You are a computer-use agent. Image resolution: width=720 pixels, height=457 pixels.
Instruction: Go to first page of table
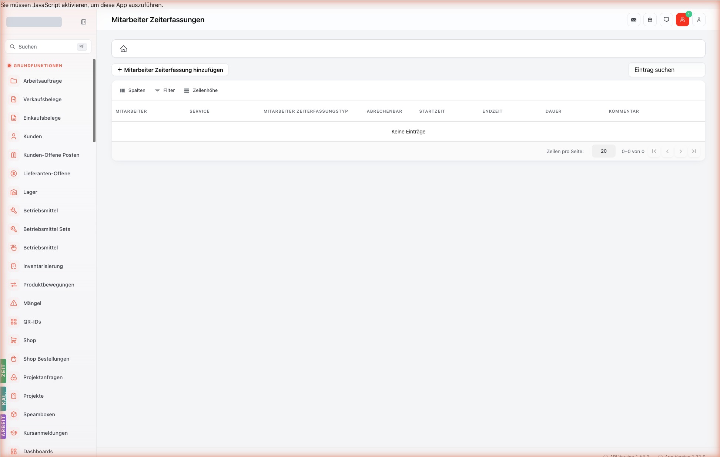click(654, 151)
